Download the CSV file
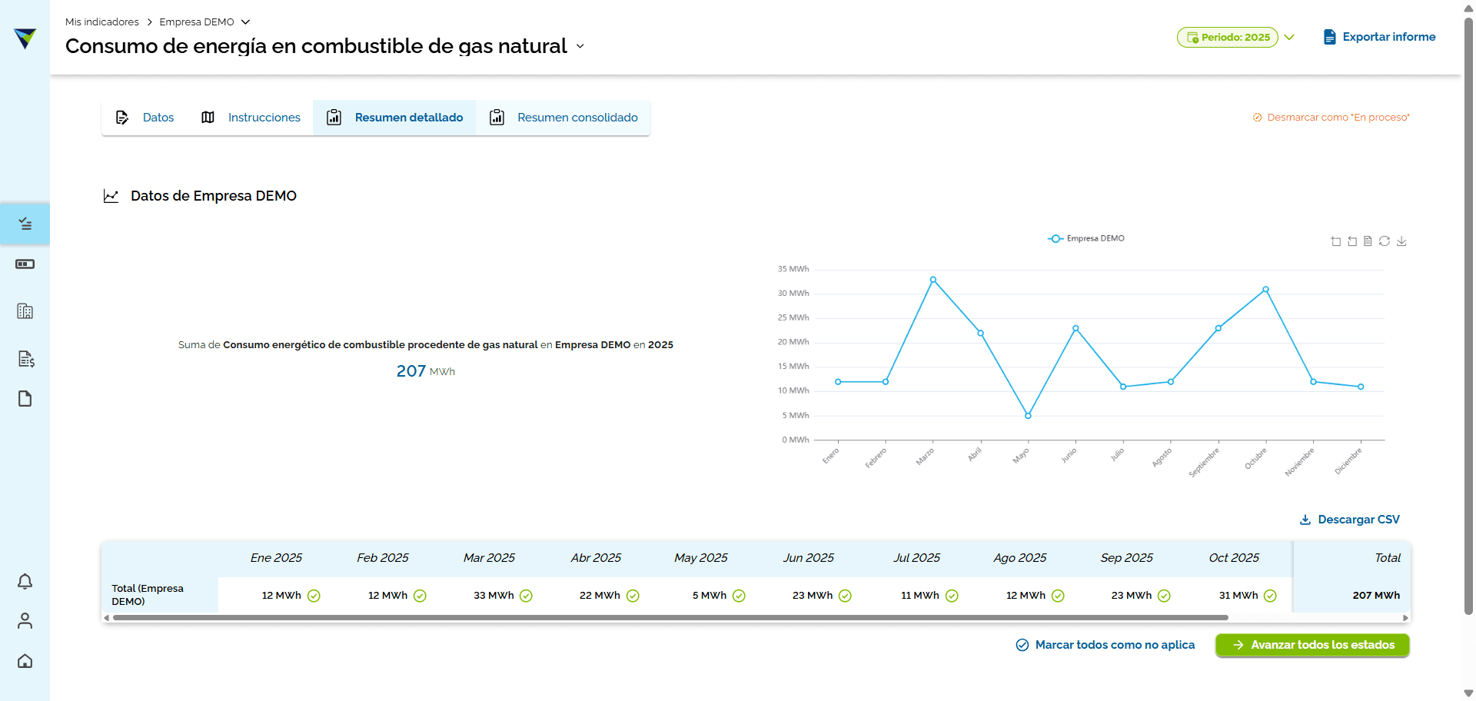Screen dimensions: 1476x701 [x=1350, y=520]
